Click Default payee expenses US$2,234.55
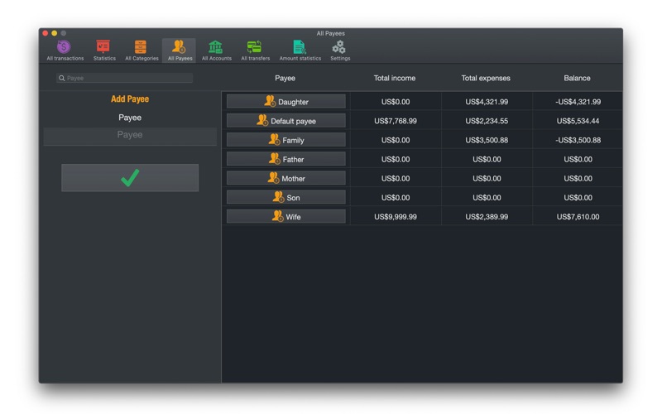 (487, 121)
